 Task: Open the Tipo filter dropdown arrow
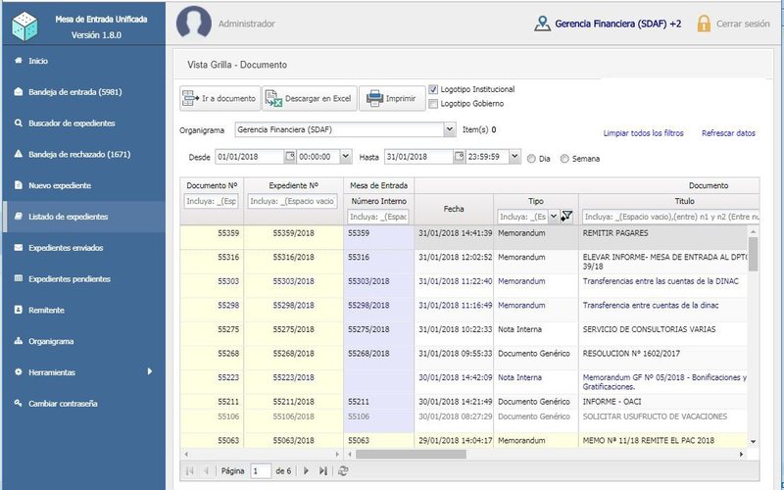[554, 217]
